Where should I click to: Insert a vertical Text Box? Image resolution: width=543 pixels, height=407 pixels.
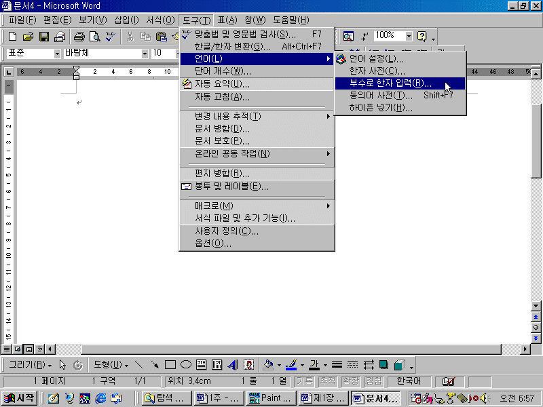tap(217, 365)
